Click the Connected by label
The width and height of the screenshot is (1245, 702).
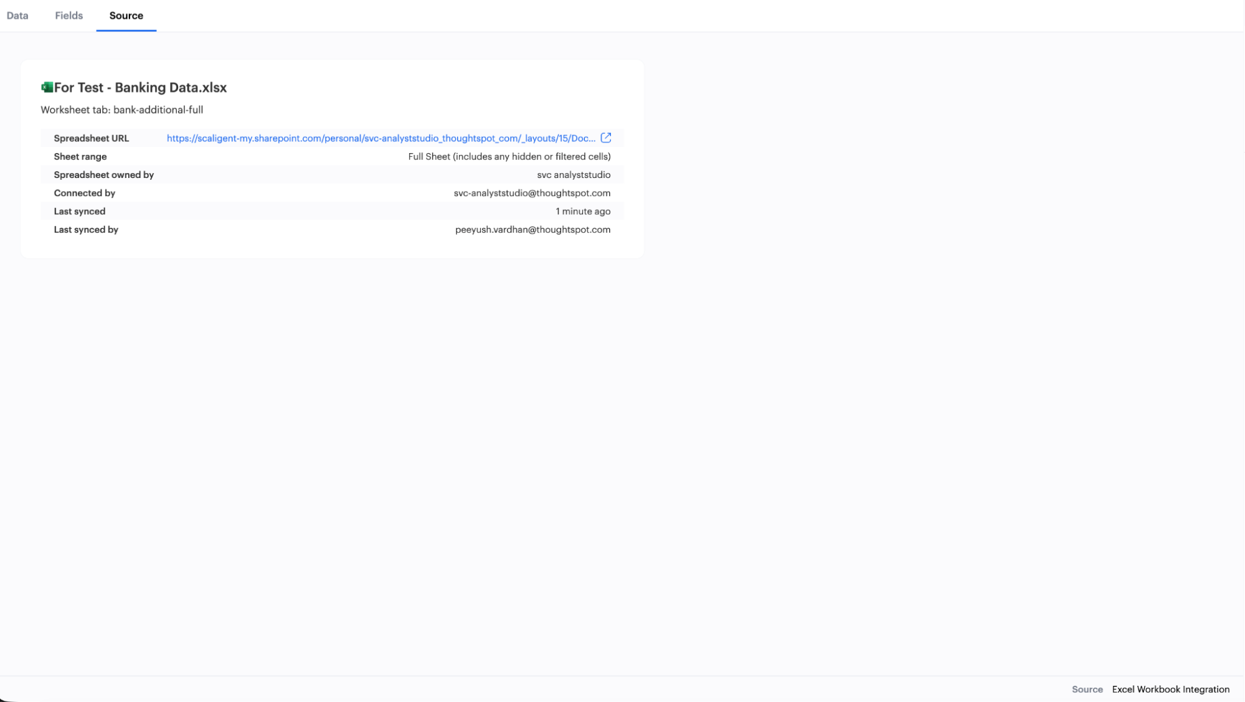pyautogui.click(x=84, y=193)
